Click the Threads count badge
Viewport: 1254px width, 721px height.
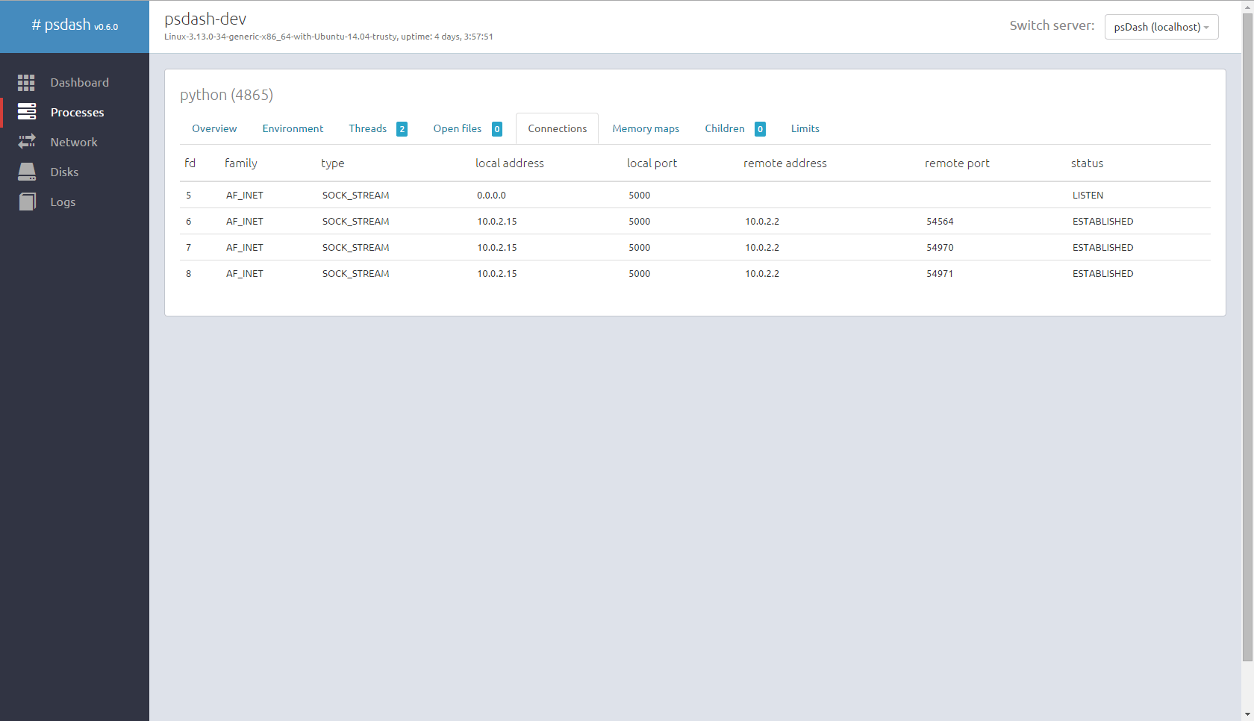[402, 129]
